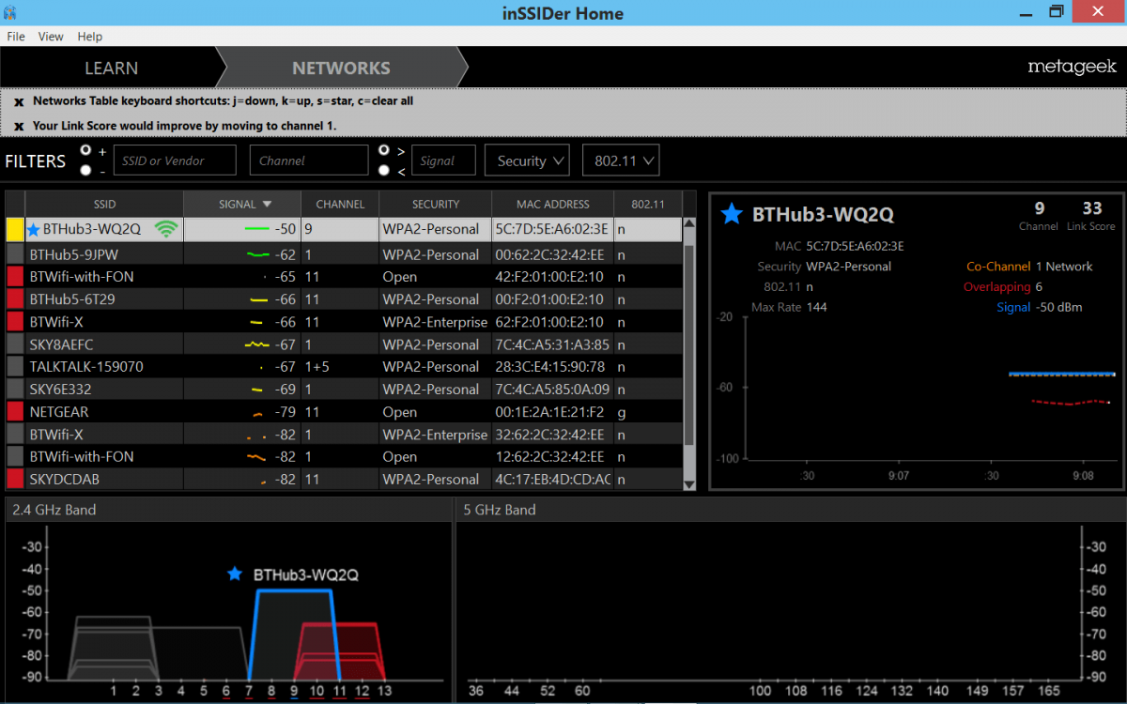1127x704 pixels.
Task: Select the plus include filter radio
Action: click(86, 150)
